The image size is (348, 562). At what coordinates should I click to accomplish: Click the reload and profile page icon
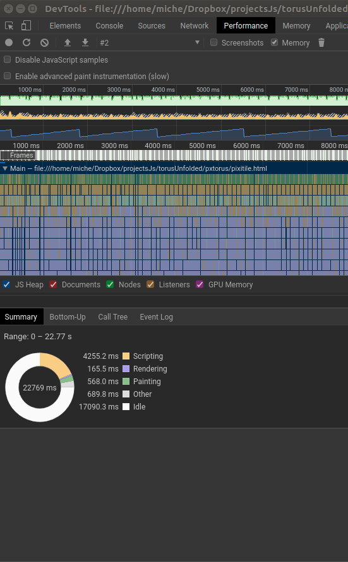click(x=27, y=42)
